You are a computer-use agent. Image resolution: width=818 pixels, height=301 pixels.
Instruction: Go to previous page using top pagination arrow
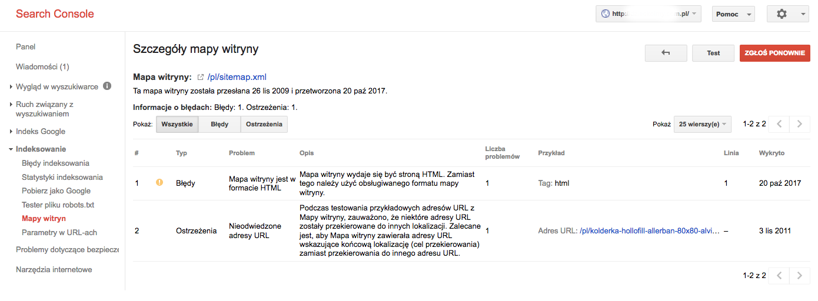tap(779, 124)
